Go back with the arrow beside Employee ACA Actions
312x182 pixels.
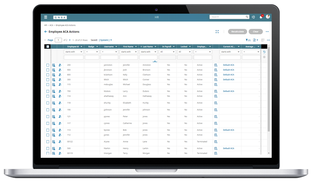(46, 32)
